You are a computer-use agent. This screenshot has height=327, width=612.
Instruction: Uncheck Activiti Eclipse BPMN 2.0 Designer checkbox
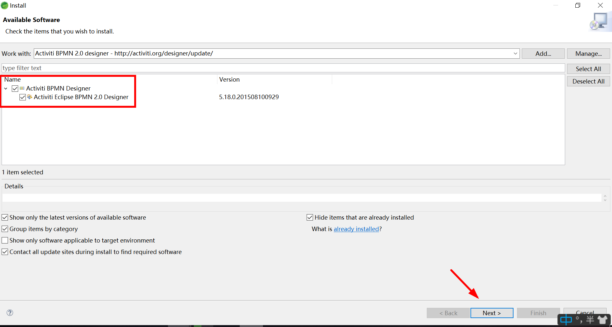pyautogui.click(x=23, y=97)
